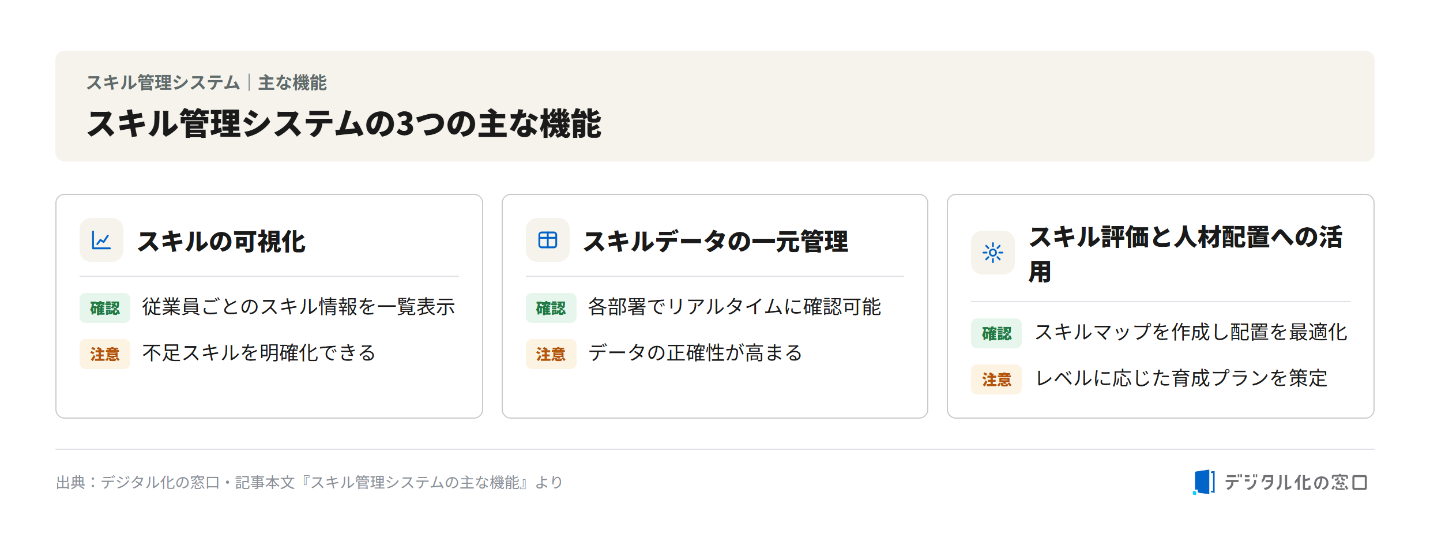The height and width of the screenshot is (549, 1430).
Task: Click the main title スキル管理システムの3つの主な機能
Action: tap(344, 123)
